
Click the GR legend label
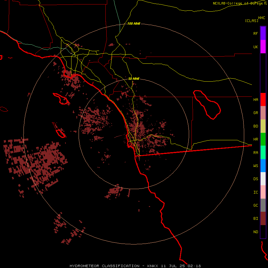click(x=255, y=113)
